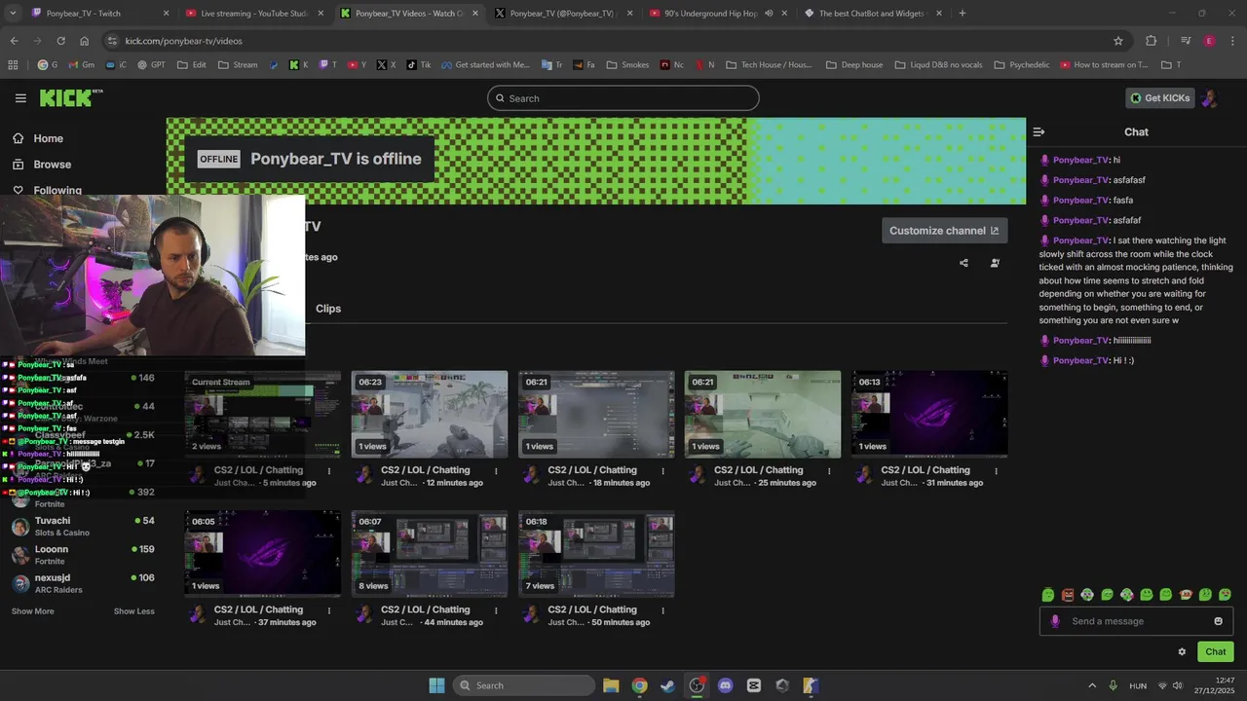
Task: Click the Send a message field
Action: click(x=1136, y=621)
